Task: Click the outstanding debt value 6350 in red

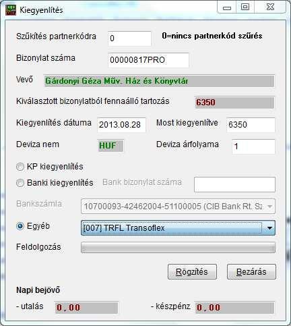Action: coord(234,103)
